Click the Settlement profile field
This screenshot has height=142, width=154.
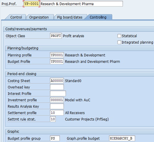point(57,113)
